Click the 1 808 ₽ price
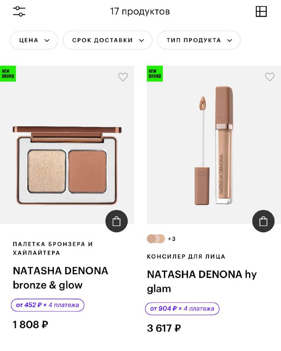This screenshot has height=351, width=281. 30,325
